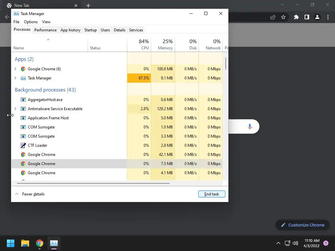335x251 pixels.
Task: Open the Options menu
Action: (31, 22)
